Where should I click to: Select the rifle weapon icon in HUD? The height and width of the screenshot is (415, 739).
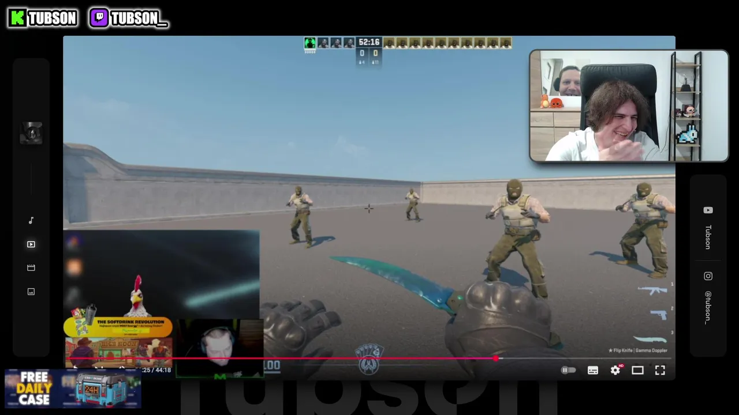pyautogui.click(x=652, y=290)
